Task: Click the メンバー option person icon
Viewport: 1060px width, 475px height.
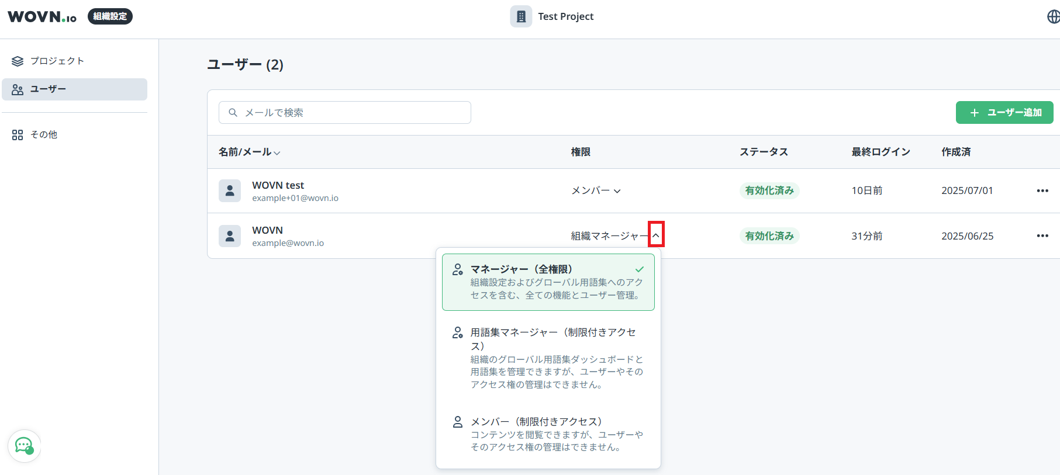Action: [458, 422]
